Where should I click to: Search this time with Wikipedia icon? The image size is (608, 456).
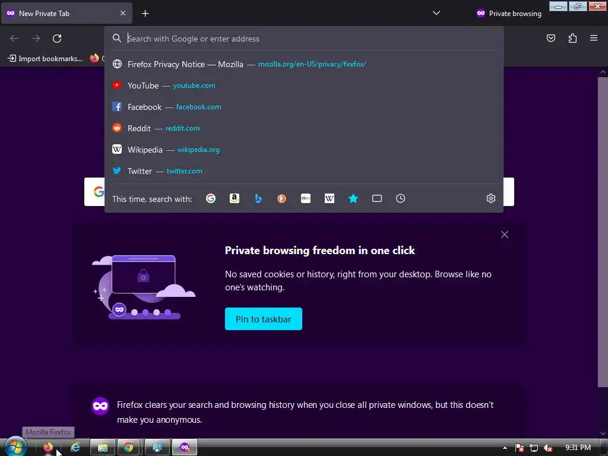tap(329, 198)
